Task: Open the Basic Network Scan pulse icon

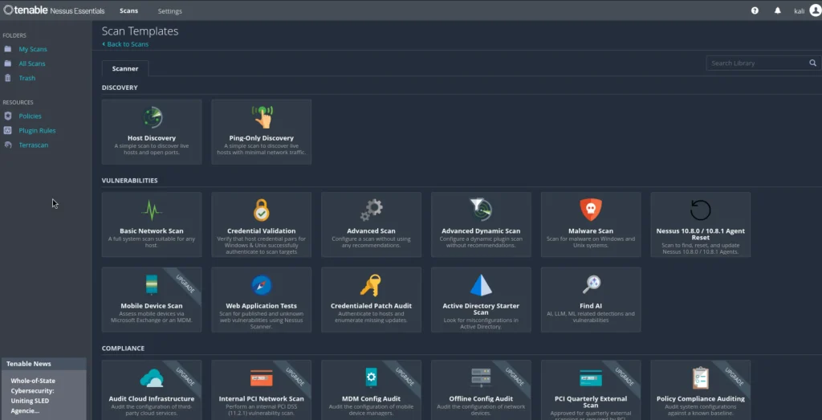Action: point(152,210)
